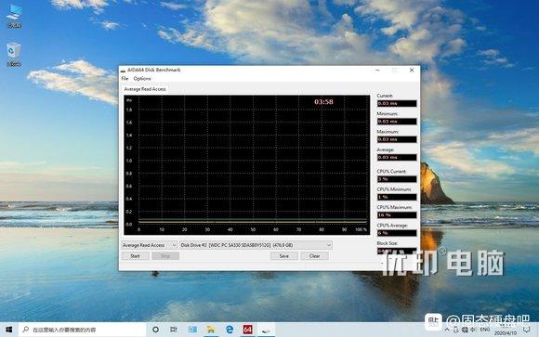Click the CPU% Average value field
Screen dimensions: 539x337
tap(397, 233)
